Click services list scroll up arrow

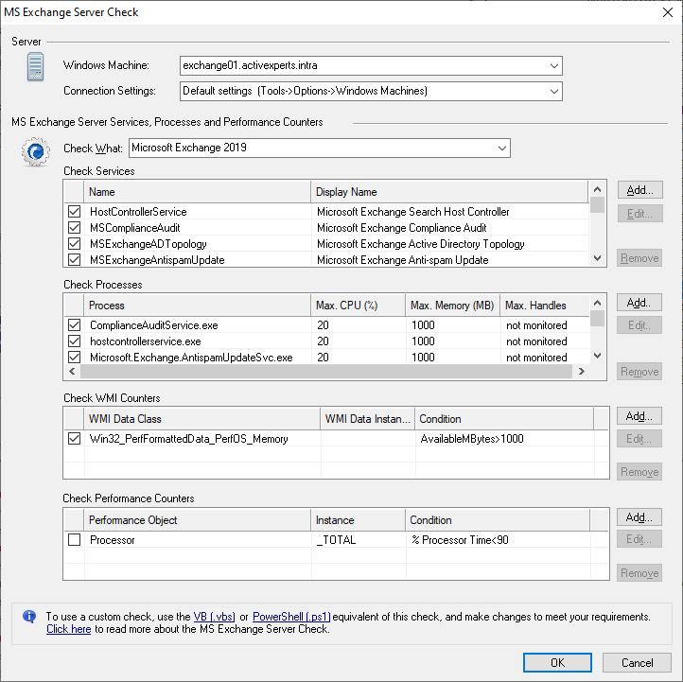(x=597, y=189)
